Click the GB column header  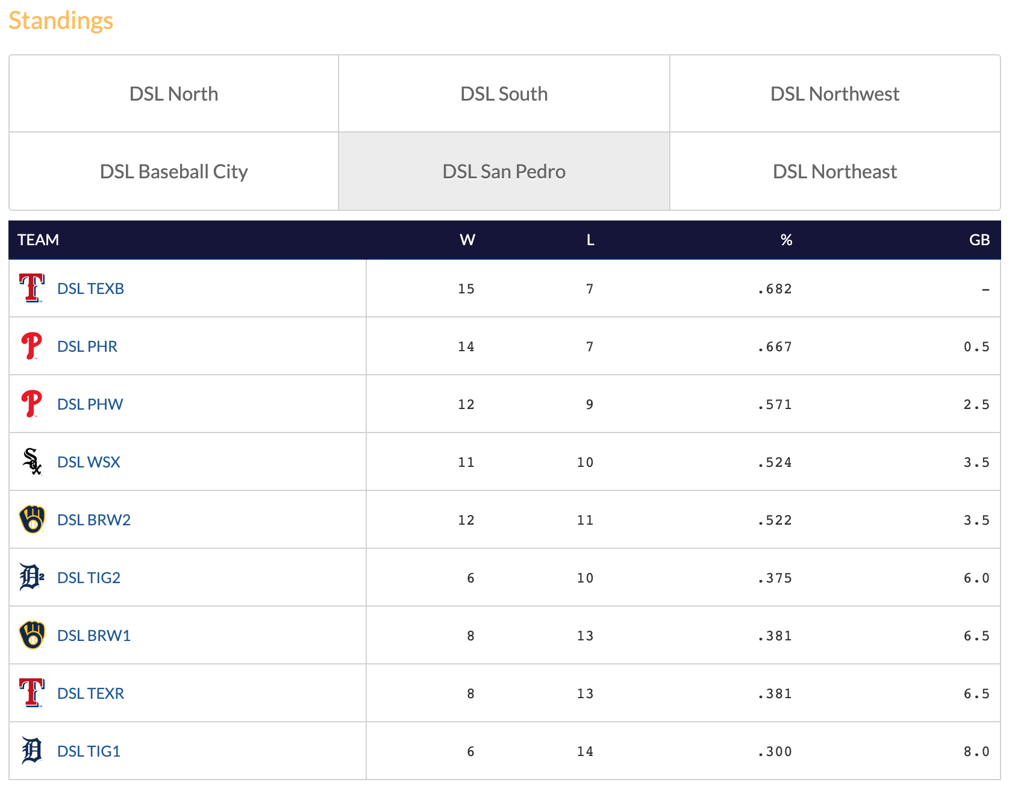pyautogui.click(x=979, y=240)
